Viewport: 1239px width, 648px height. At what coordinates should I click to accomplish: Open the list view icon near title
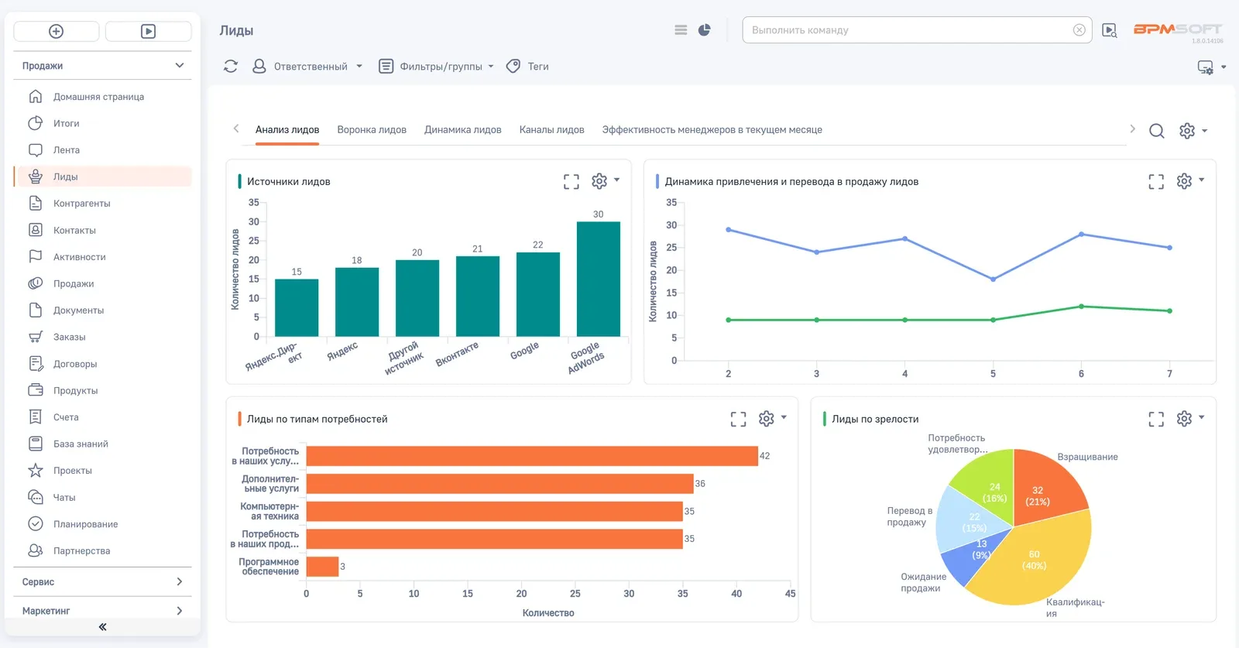click(681, 30)
